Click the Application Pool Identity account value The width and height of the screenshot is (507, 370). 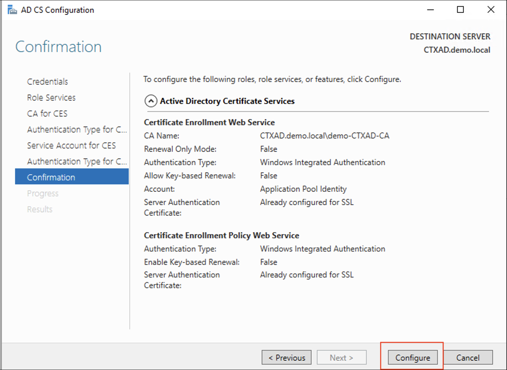coord(303,189)
